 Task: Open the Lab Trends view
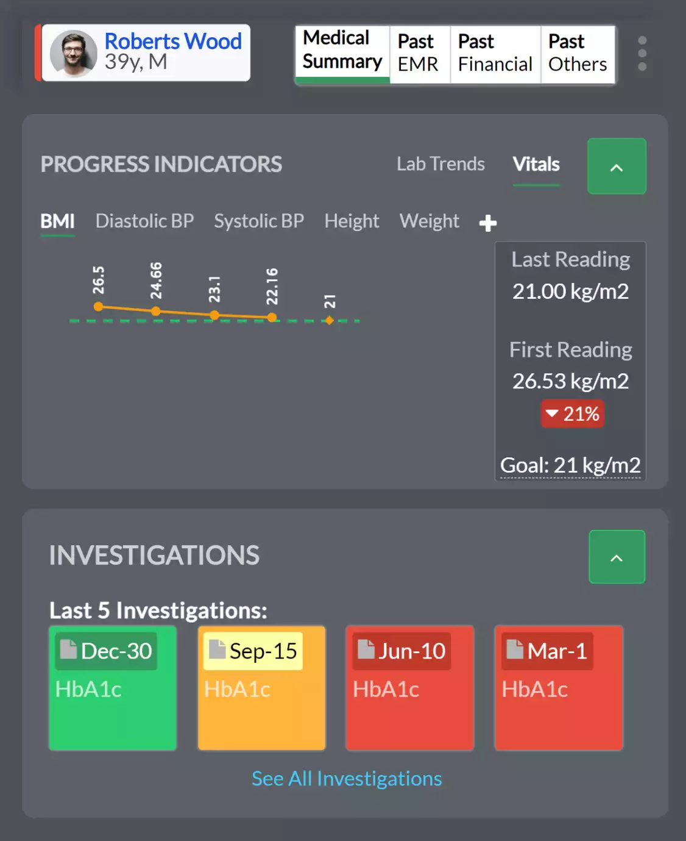coord(440,164)
